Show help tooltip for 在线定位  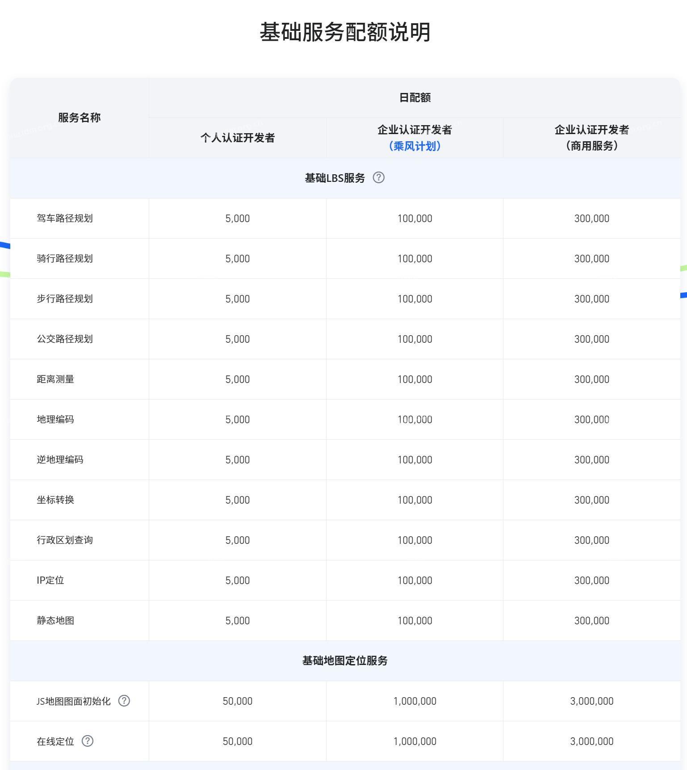pyautogui.click(x=88, y=741)
